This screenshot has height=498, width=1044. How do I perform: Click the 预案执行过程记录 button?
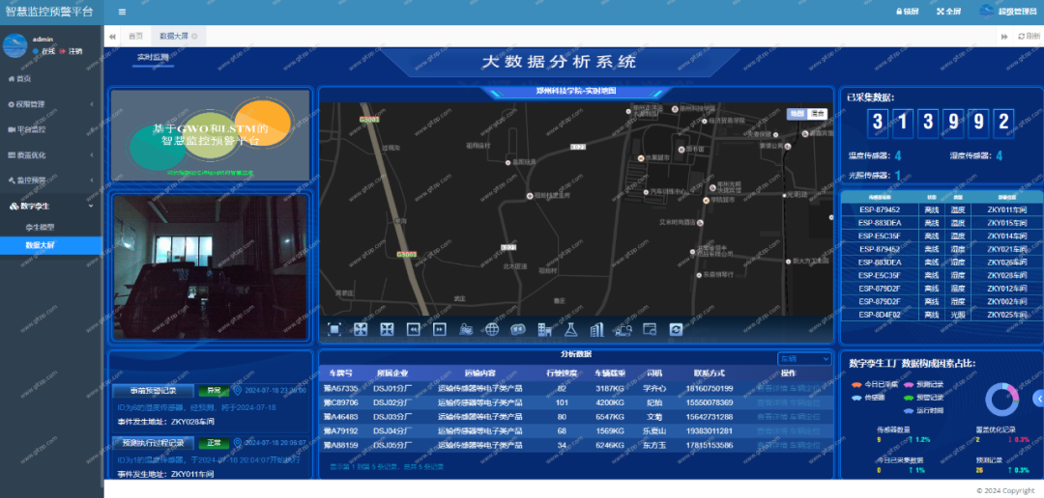pos(153,443)
